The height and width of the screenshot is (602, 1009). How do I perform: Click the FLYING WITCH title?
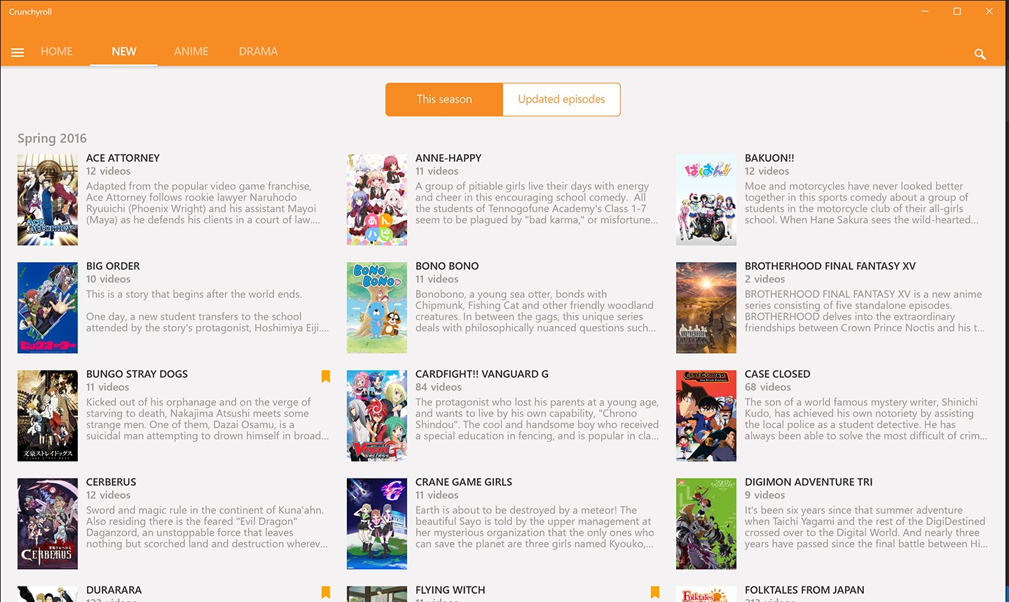tap(450, 590)
